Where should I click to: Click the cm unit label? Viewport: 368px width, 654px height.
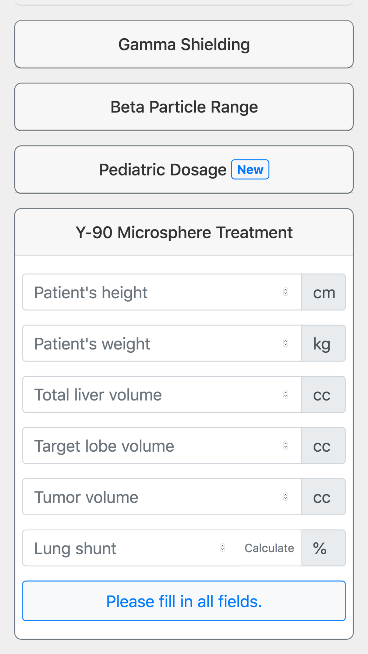(324, 292)
